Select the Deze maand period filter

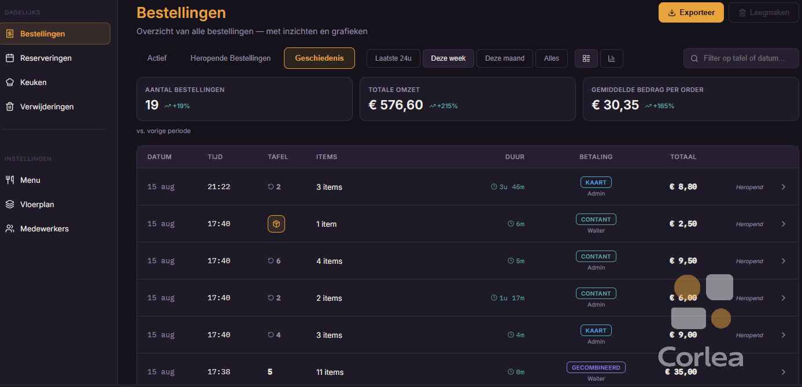coord(505,58)
